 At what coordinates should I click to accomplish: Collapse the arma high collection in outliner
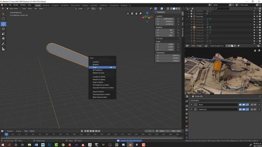point(189,16)
